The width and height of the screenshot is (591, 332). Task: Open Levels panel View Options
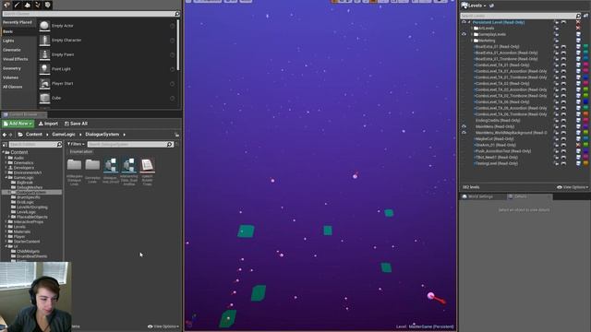[573, 187]
